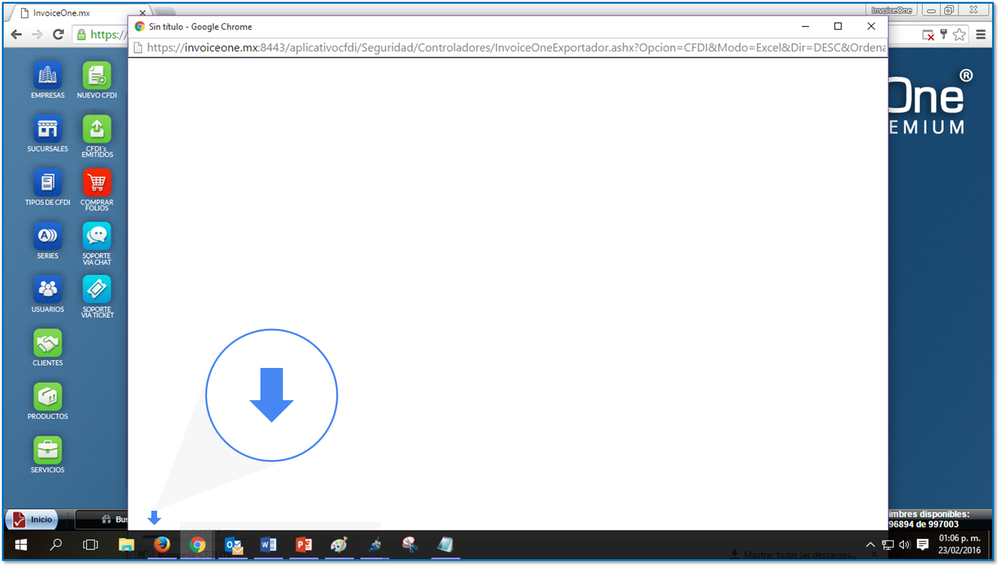The image size is (1000, 567).
Task: Click the popup window address bar URL
Action: pyautogui.click(x=516, y=48)
